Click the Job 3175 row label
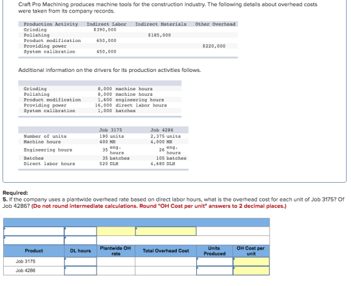Viewport: 351px width, 286px height. coord(25,262)
